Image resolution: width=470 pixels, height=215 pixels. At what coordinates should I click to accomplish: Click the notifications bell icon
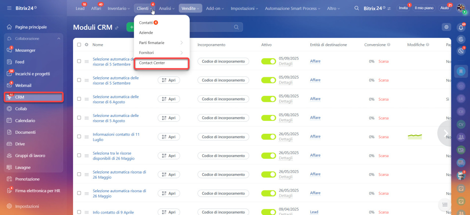[x=461, y=28]
